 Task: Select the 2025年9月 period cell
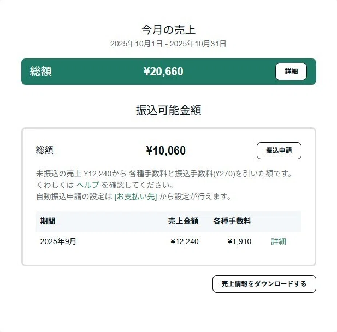[x=58, y=241]
